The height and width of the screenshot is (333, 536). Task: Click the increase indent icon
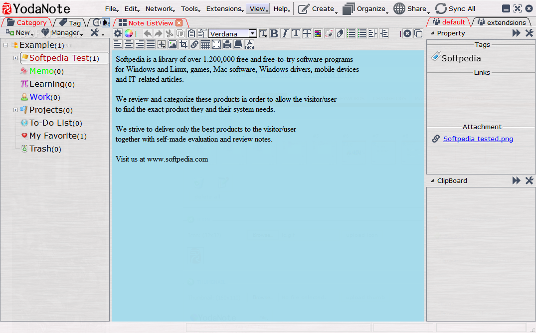point(384,33)
